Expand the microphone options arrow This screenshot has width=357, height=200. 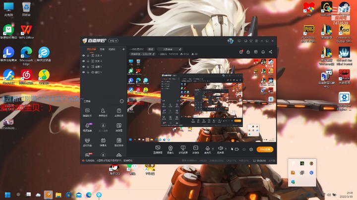tap(213, 149)
